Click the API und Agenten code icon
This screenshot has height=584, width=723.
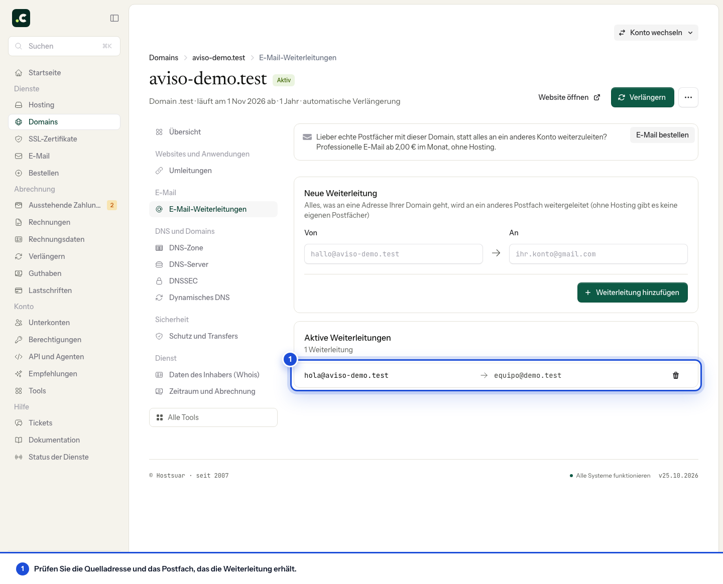tap(19, 357)
